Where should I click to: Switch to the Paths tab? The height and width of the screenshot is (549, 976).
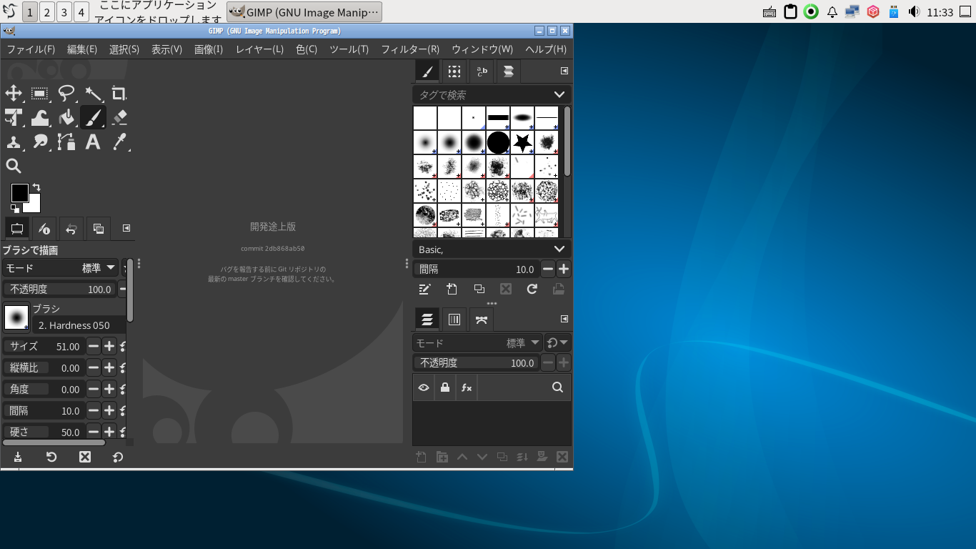click(482, 320)
